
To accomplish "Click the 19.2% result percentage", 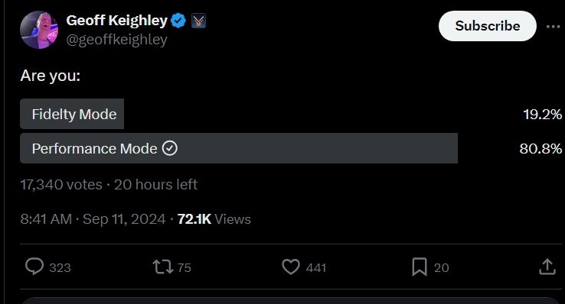I will pos(542,115).
